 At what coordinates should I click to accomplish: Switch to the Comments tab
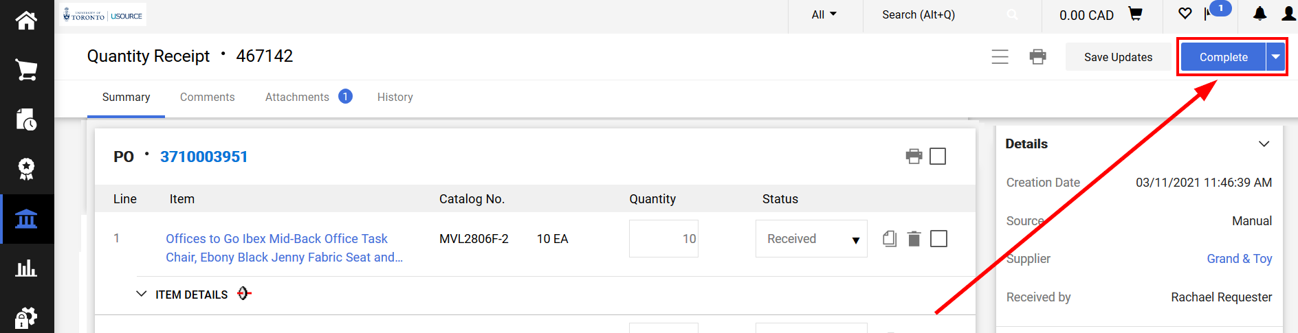coord(207,97)
